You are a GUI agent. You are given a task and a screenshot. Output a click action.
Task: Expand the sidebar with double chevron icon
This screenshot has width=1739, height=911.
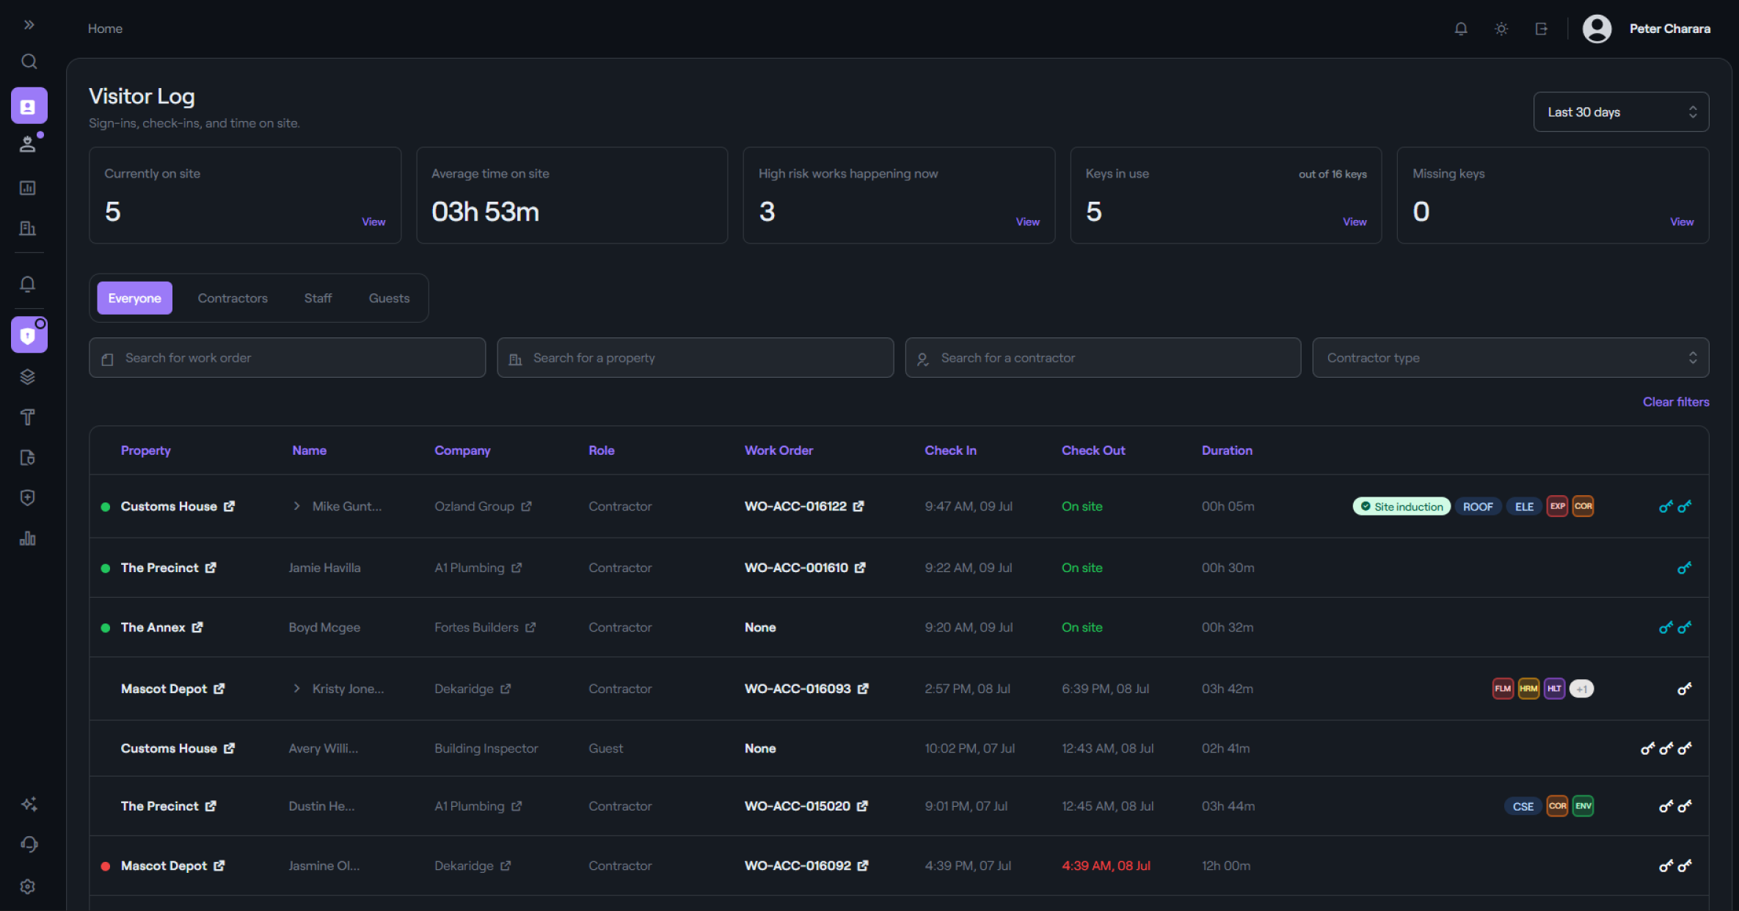(29, 25)
